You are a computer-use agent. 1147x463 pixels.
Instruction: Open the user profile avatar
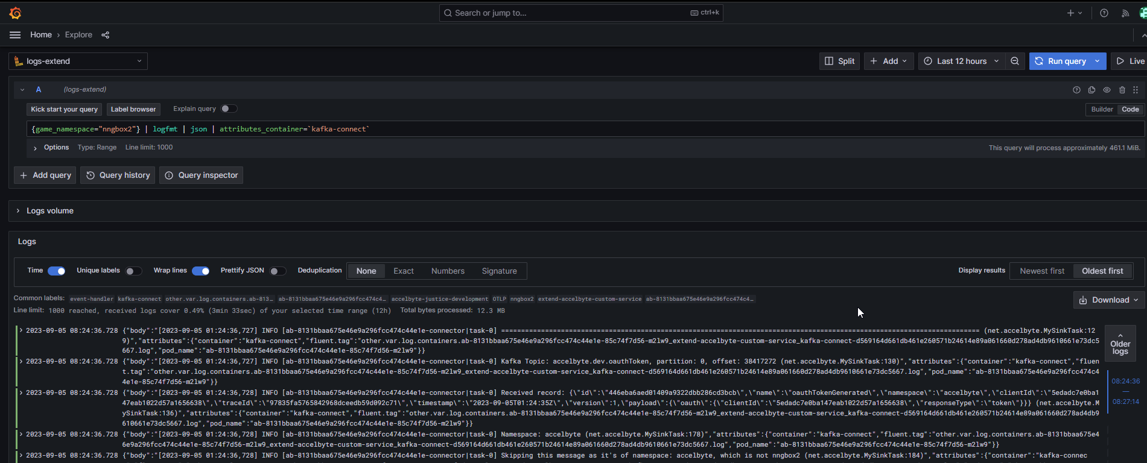pos(1143,13)
